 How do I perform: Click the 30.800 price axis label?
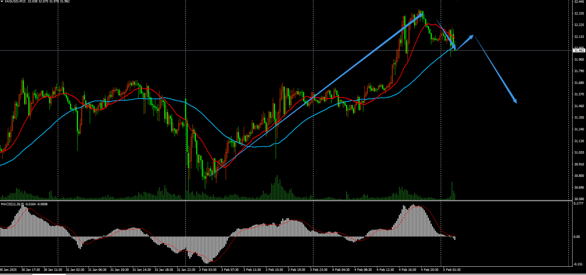pyautogui.click(x=579, y=176)
